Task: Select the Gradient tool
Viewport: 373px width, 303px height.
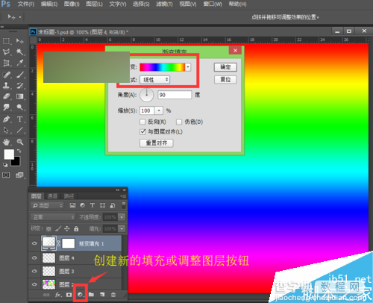Action: pos(20,96)
